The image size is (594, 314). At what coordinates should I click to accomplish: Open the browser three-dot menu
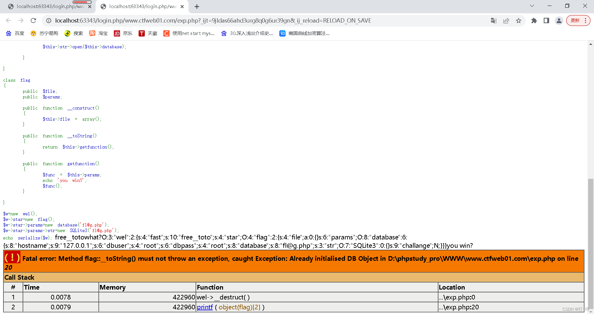(x=585, y=20)
